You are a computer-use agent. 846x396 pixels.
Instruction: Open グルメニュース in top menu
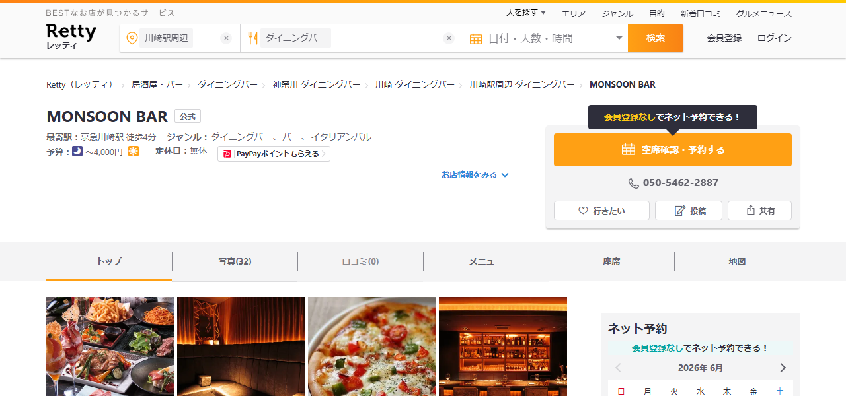click(764, 13)
